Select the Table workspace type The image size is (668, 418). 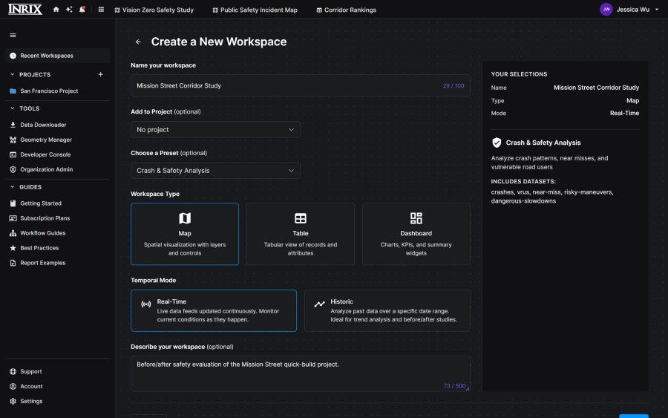[301, 234]
